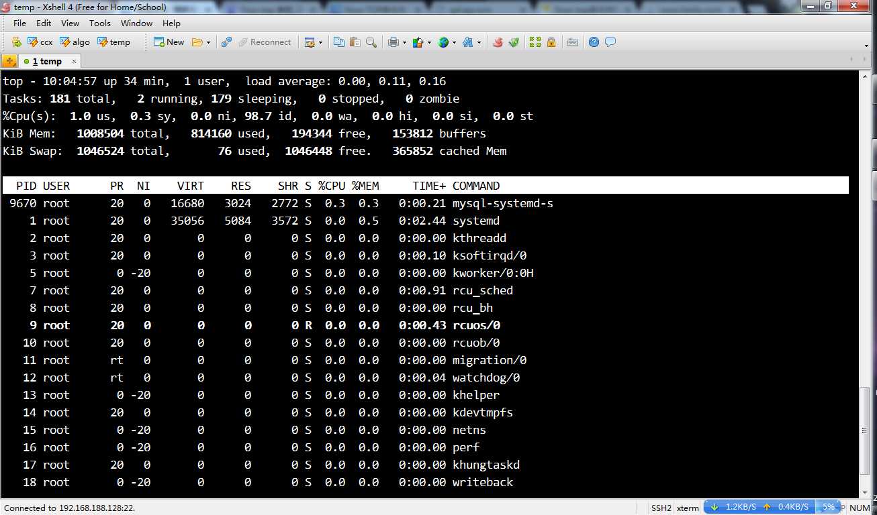Open the Tools menu
This screenshot has width=877, height=515.
pos(99,23)
